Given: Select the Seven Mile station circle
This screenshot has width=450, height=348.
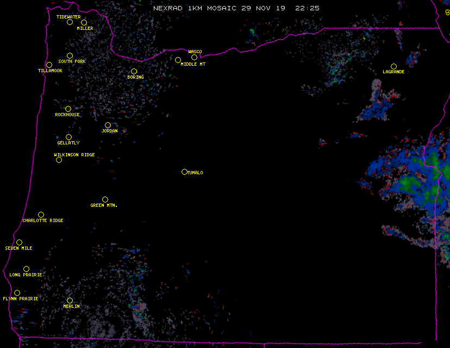Looking at the screenshot, I should tap(19, 242).
